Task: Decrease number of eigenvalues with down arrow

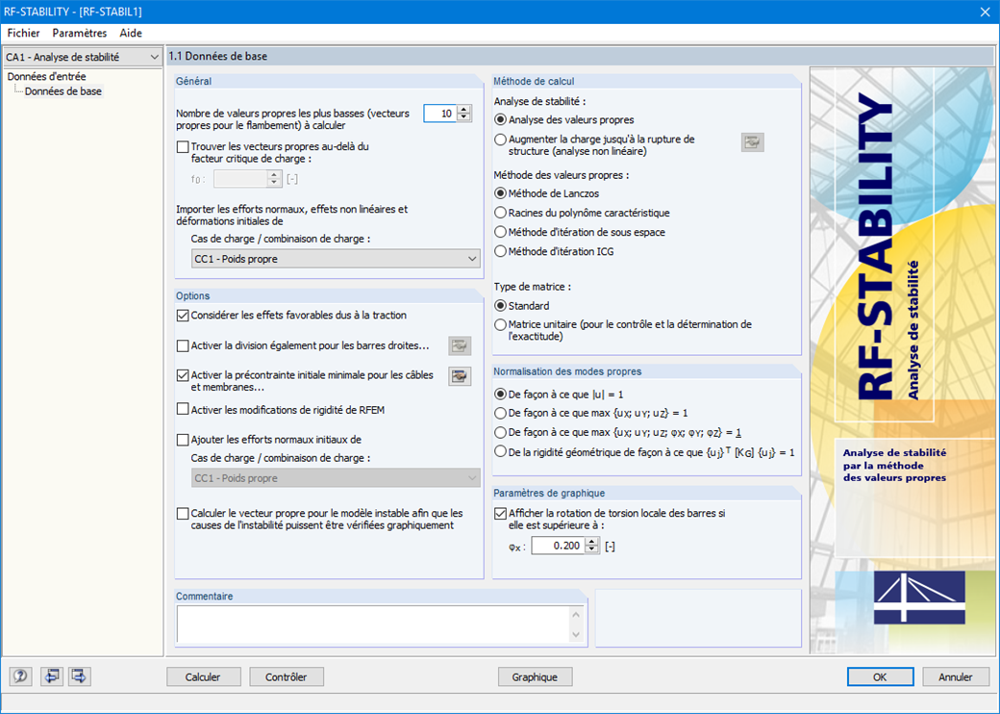Action: point(464,117)
